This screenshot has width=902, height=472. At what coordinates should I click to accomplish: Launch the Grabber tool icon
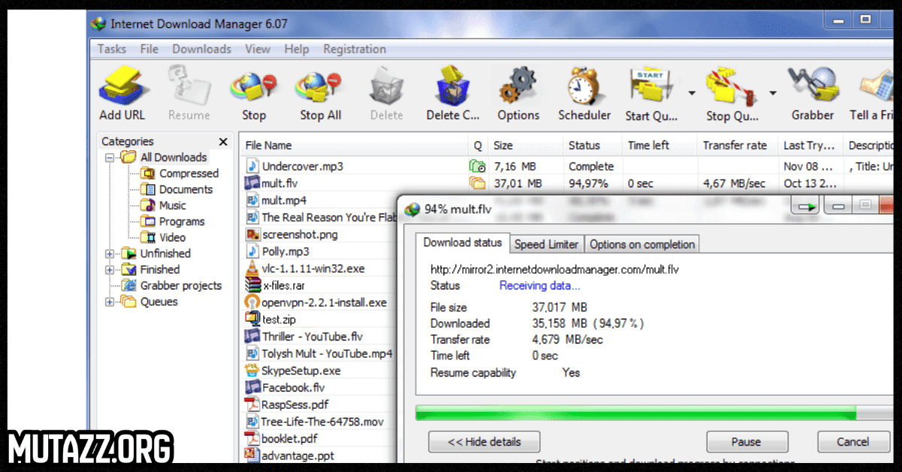[812, 87]
